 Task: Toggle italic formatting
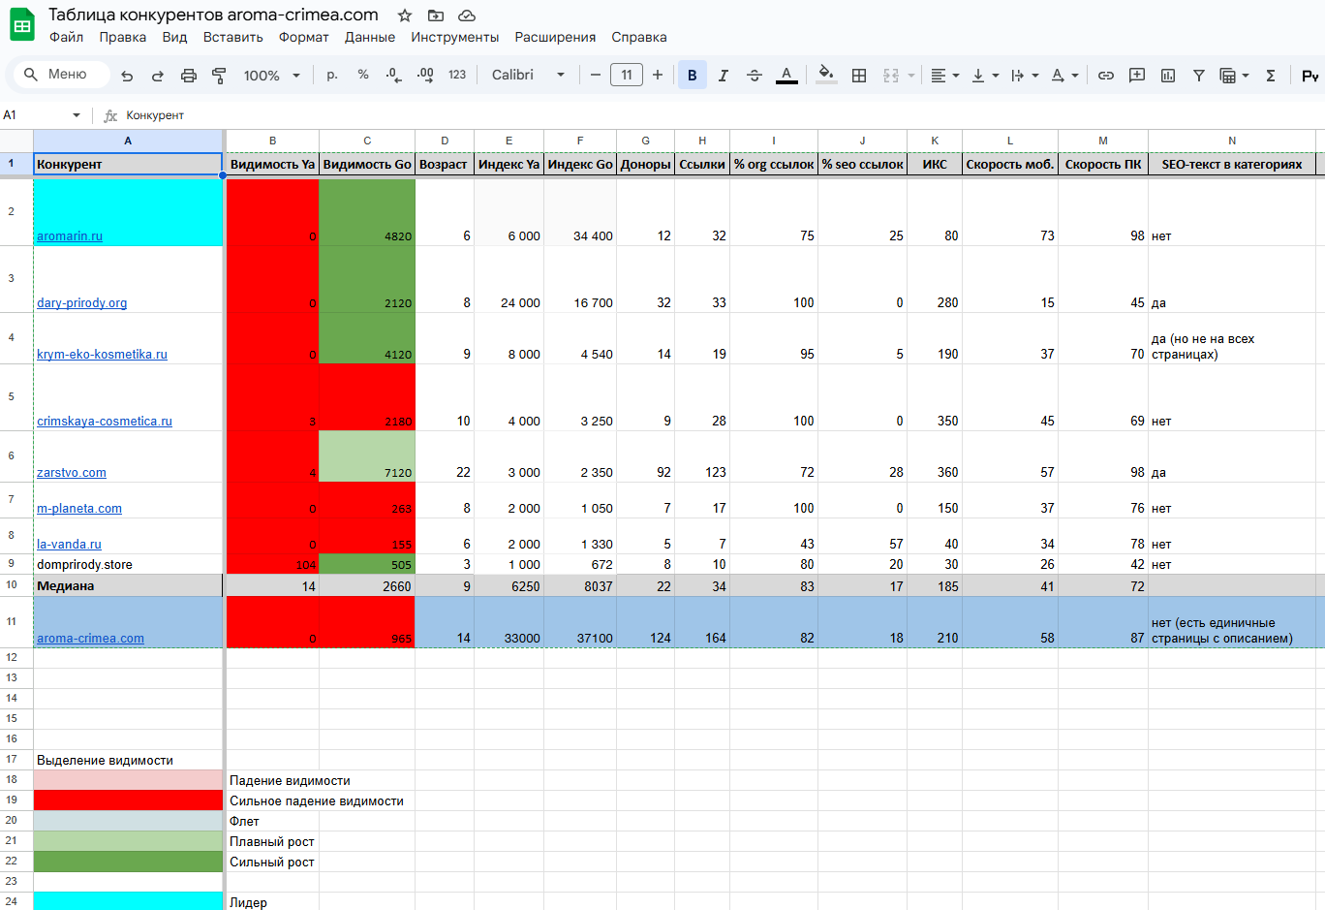(724, 75)
